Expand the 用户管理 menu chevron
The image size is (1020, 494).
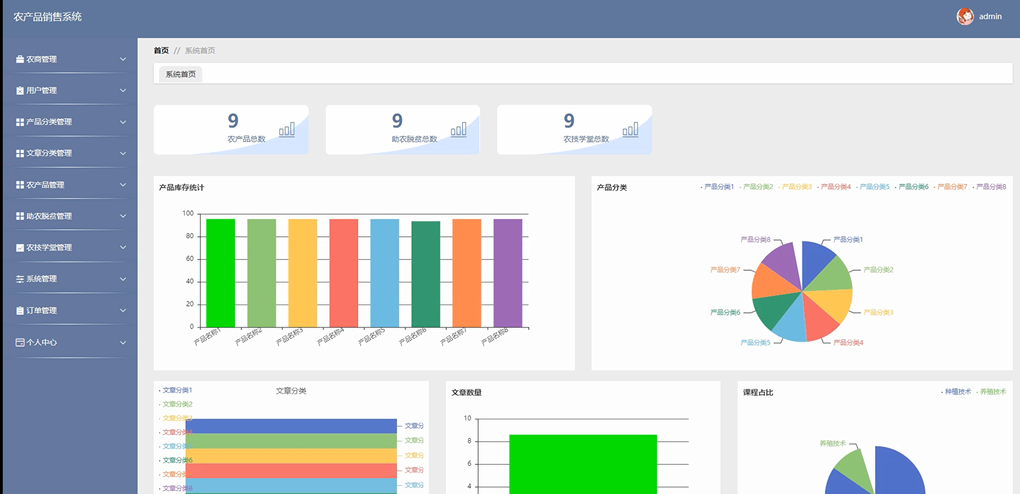(123, 90)
